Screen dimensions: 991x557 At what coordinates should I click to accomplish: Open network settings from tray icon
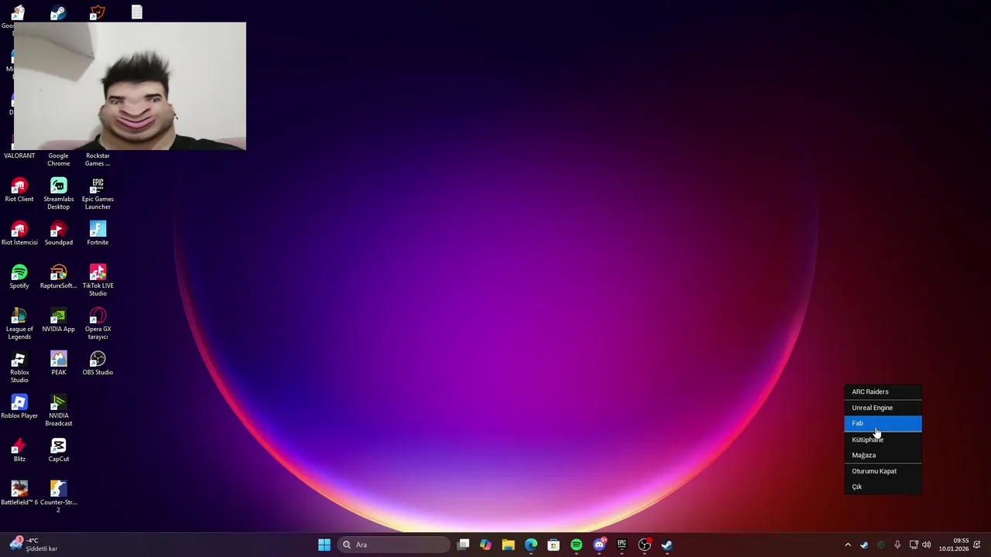(914, 545)
